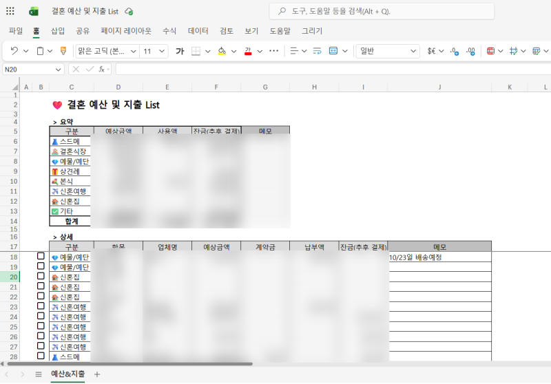
Task: Open the font color dropdown arrow
Action: pyautogui.click(x=260, y=51)
